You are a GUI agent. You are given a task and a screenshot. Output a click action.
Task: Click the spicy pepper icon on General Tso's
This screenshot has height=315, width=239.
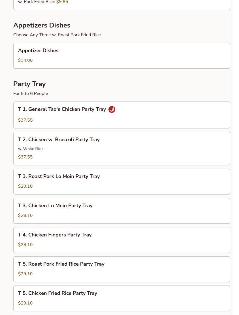112,109
